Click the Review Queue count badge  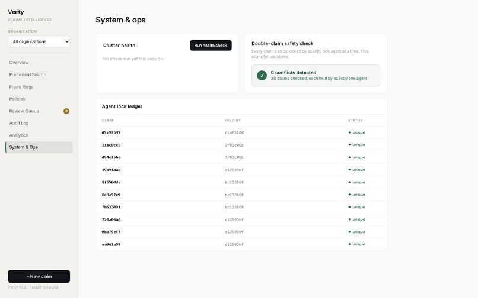pos(66,111)
